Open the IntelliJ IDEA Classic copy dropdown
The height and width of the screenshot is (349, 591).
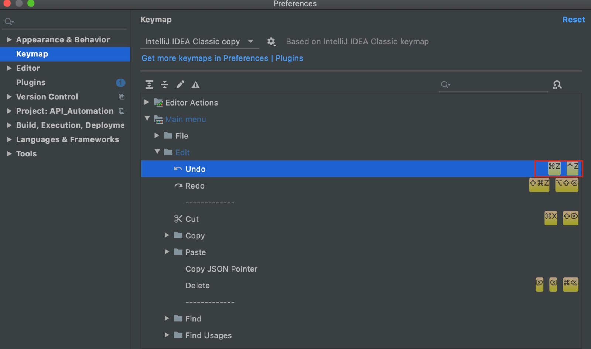tap(199, 42)
